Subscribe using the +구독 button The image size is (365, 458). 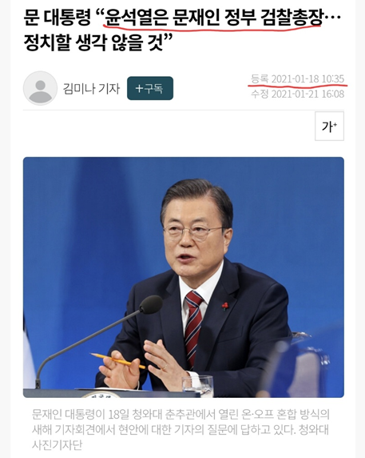point(150,88)
